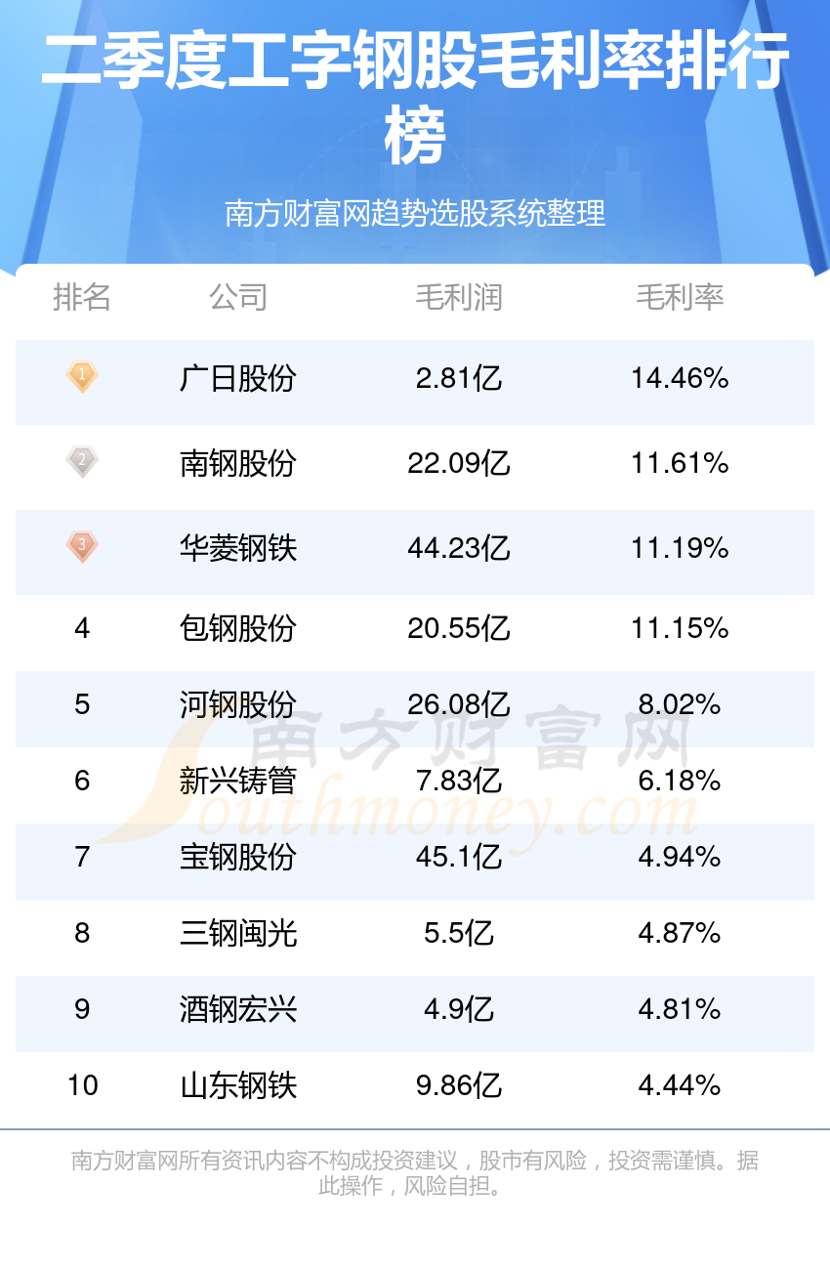Open company name 包钢股份

click(238, 628)
